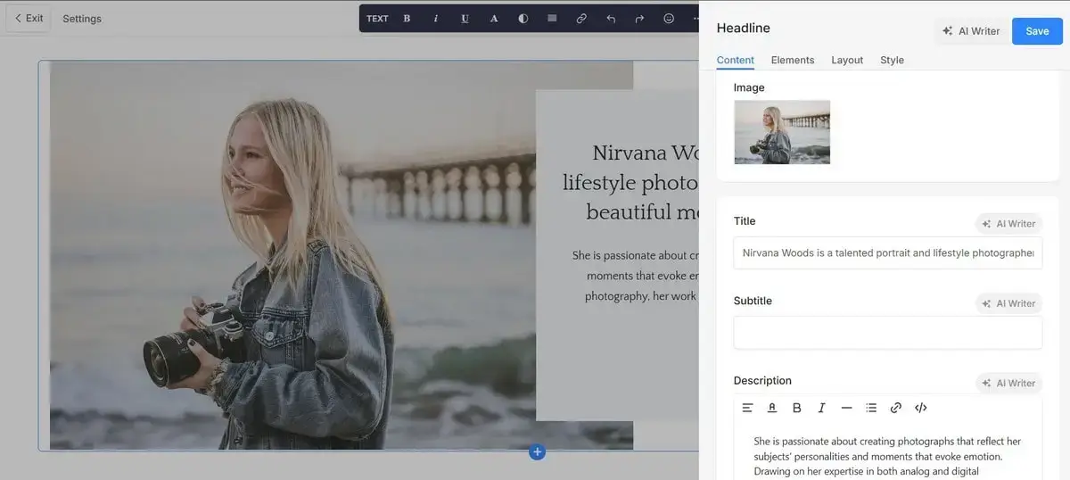Click the 'Headline' panel title

coord(743,29)
